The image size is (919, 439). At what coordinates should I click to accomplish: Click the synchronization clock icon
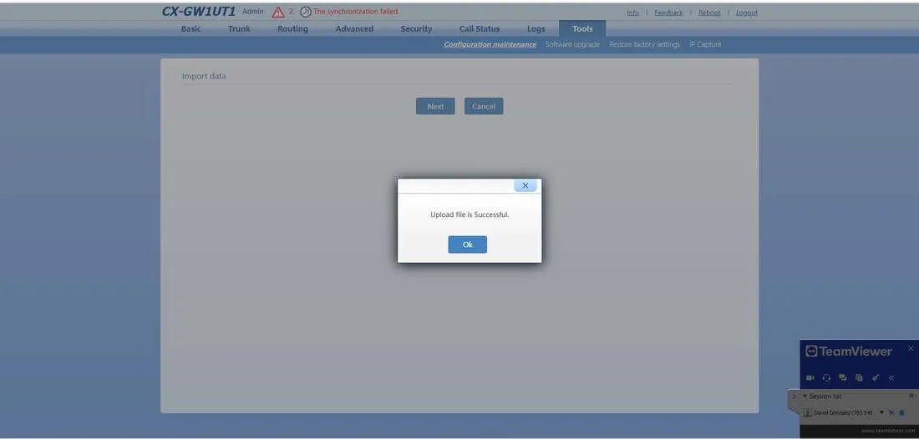point(305,13)
